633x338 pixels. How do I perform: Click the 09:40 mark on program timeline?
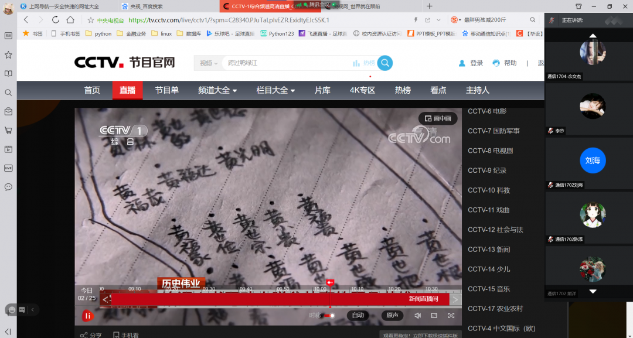(246, 289)
